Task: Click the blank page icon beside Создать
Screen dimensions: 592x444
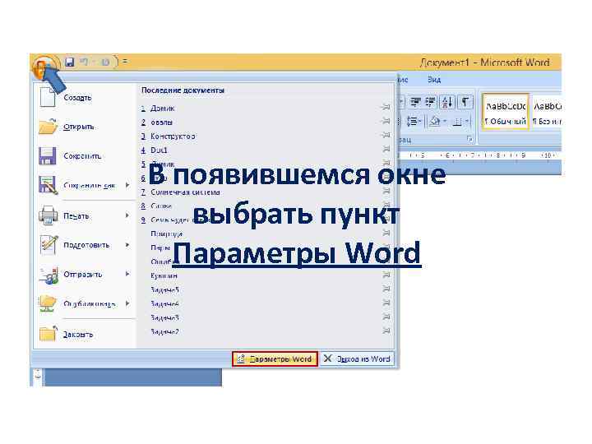Action: (48, 97)
